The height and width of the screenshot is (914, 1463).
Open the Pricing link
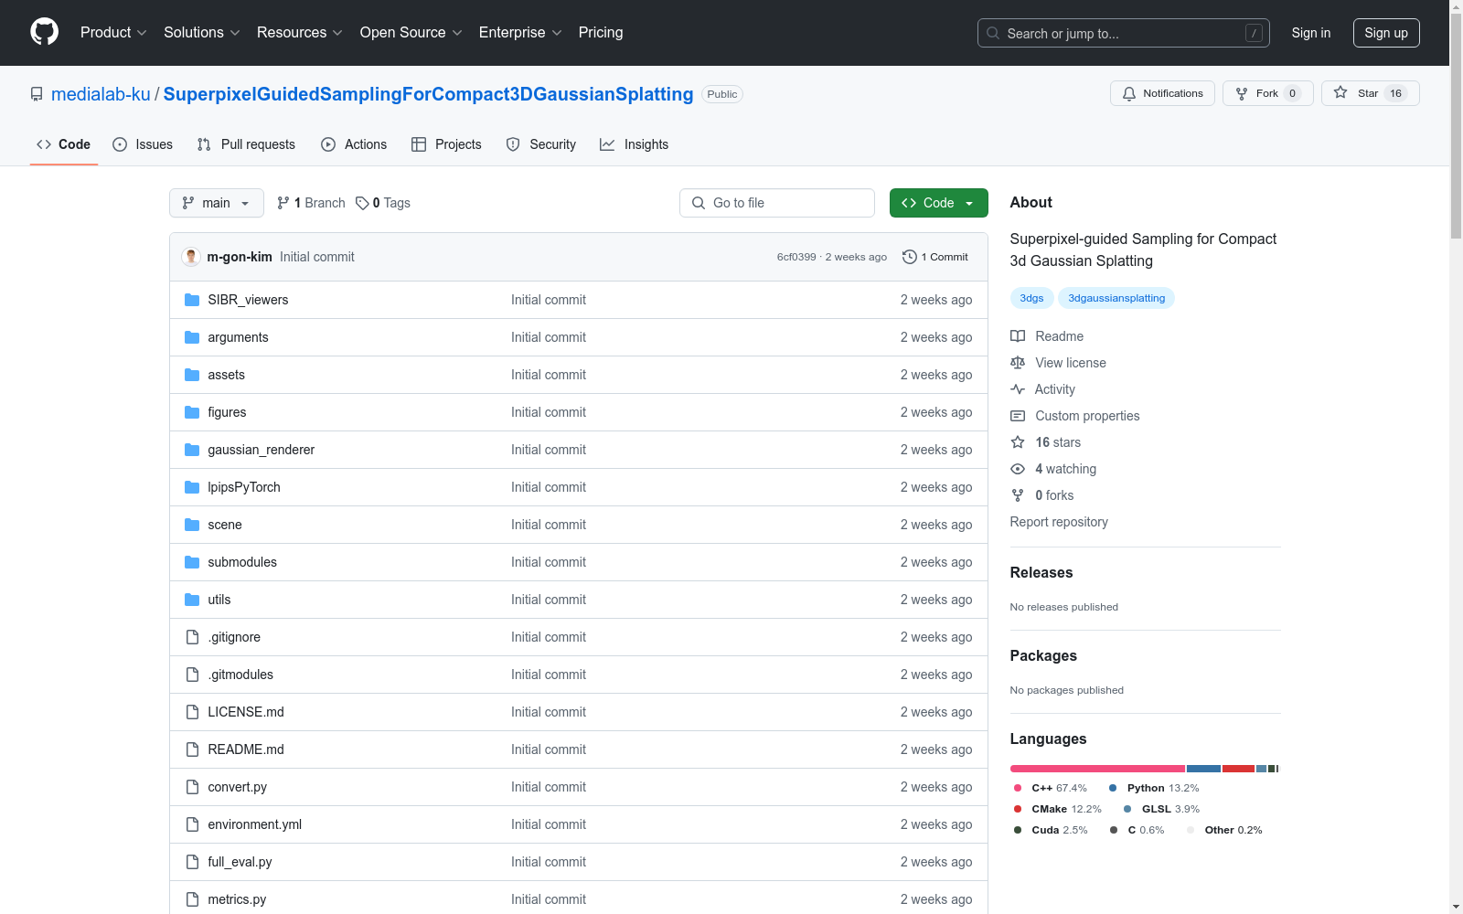pyautogui.click(x=601, y=32)
